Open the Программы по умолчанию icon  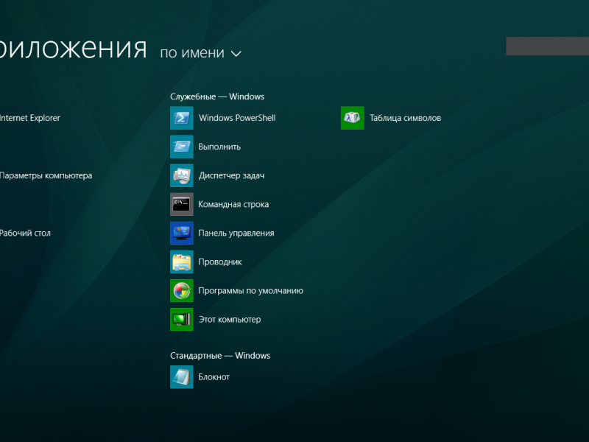pos(182,290)
